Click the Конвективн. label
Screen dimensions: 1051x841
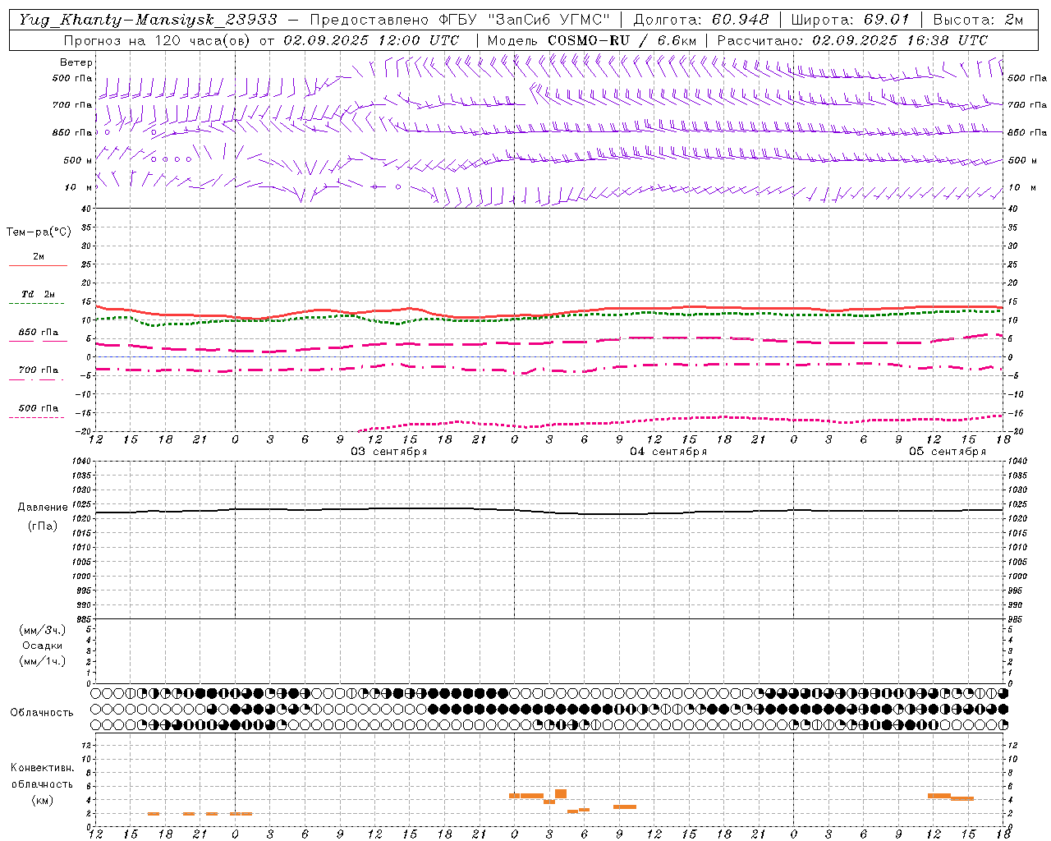point(43,768)
